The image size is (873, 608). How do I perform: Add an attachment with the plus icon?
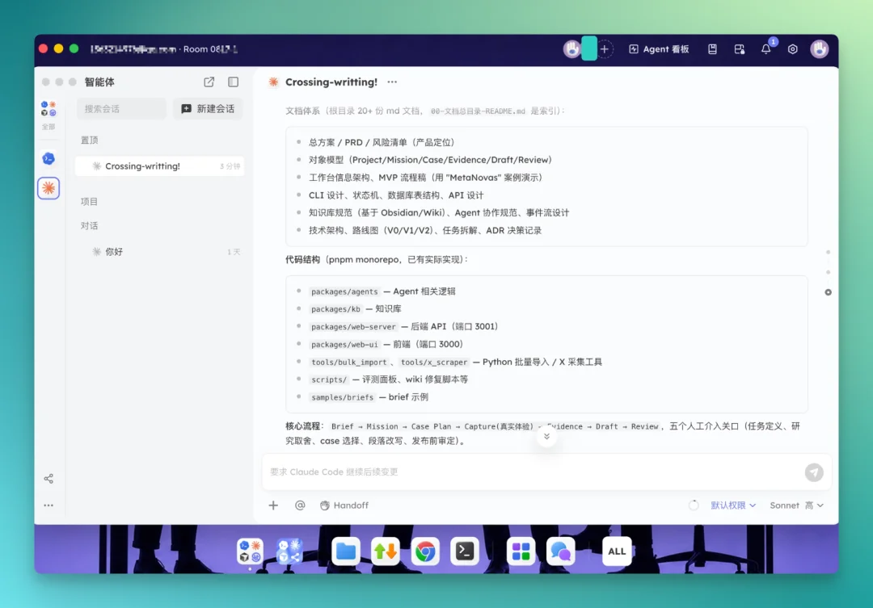click(273, 505)
